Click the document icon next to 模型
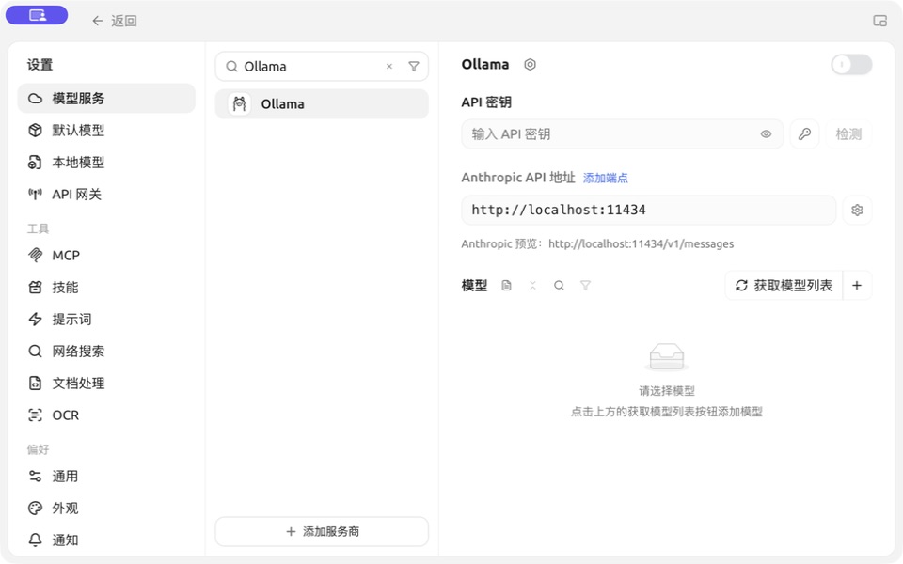 click(506, 286)
